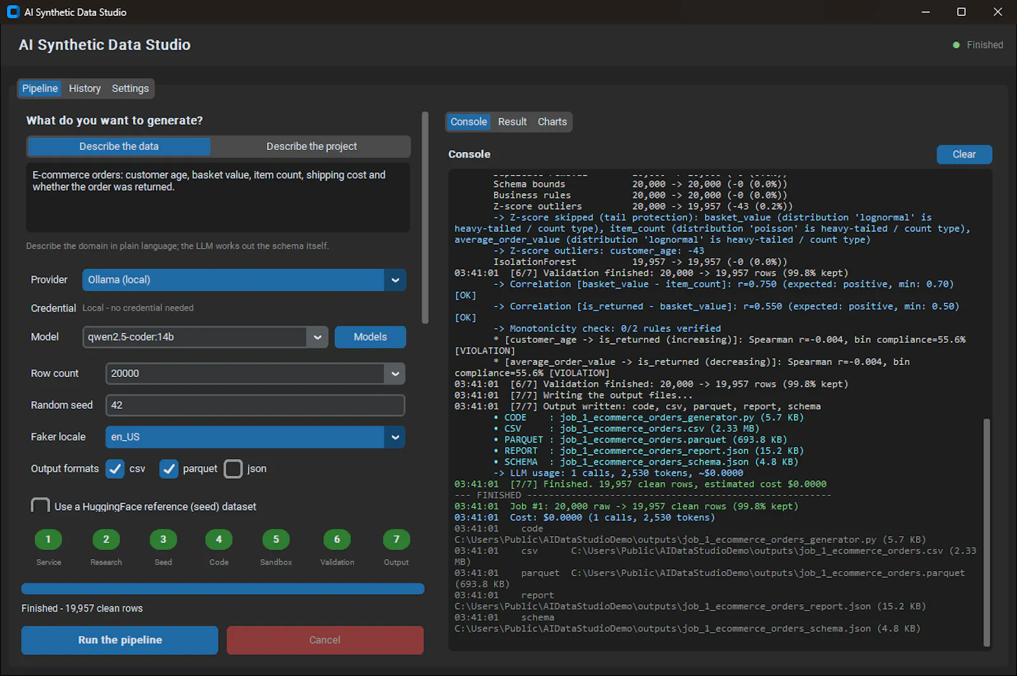Click the '--- FINISHED' separator line in console
Viewport: 1017px width, 676px height.
[x=643, y=495]
